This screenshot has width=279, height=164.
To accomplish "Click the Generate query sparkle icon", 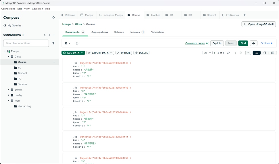I will (207, 43).
